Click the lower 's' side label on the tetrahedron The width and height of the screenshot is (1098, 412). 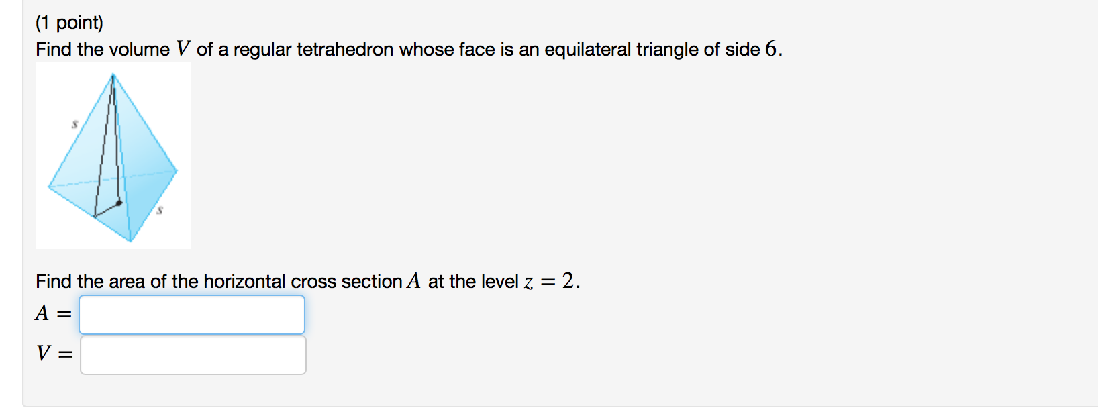pos(160,210)
